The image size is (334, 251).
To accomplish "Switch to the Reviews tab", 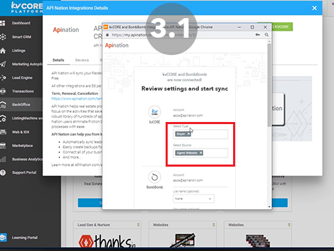I will (x=82, y=60).
